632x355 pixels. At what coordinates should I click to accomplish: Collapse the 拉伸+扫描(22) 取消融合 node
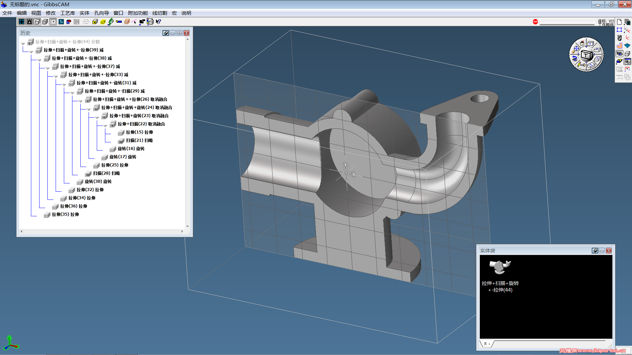[105, 126]
